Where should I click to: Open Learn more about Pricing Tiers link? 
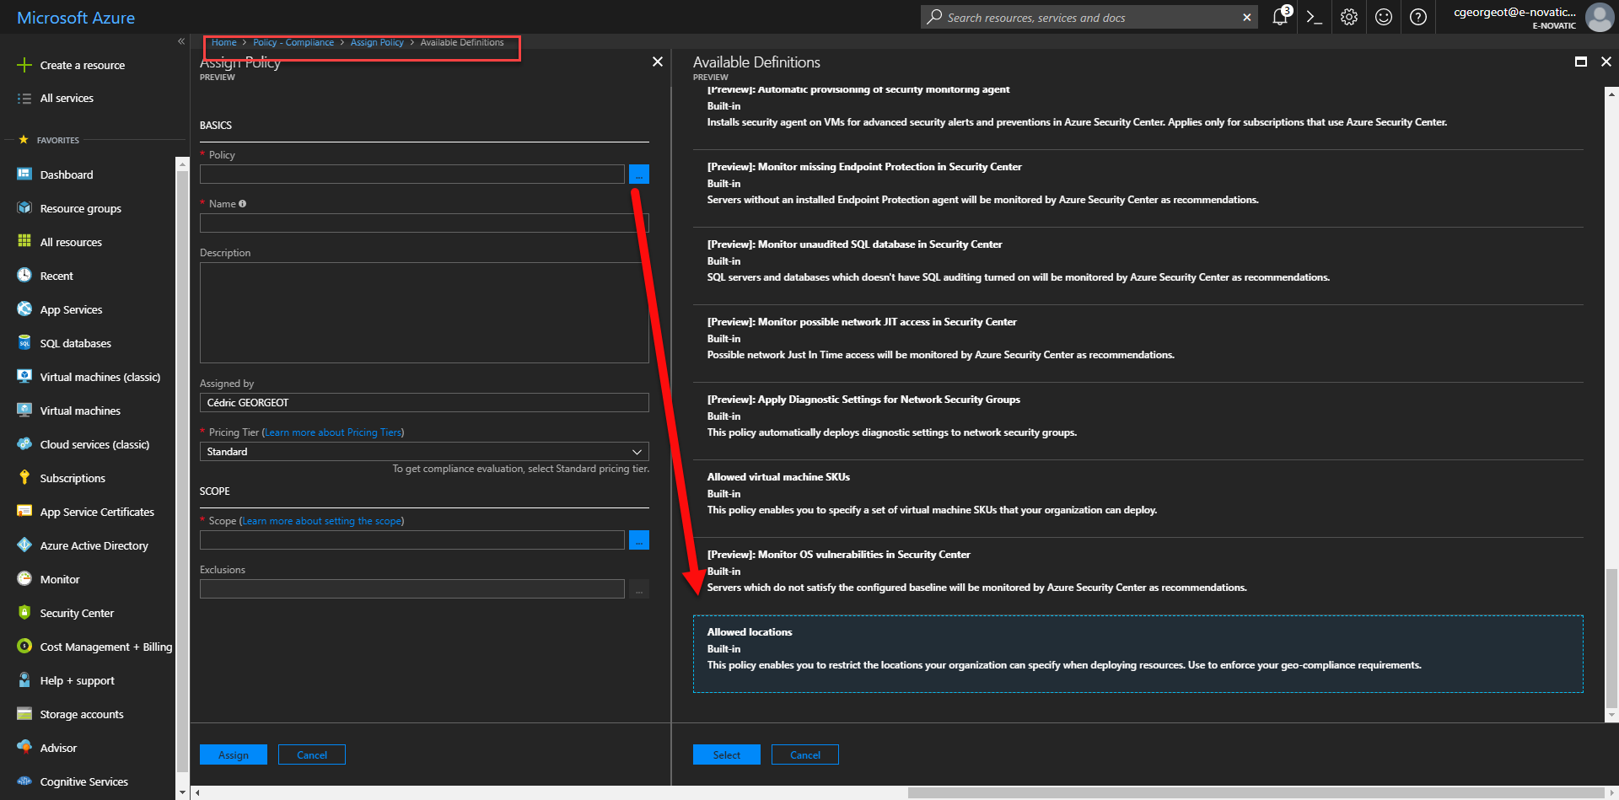click(x=333, y=432)
